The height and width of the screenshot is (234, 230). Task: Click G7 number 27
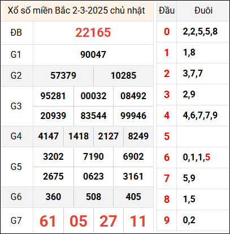click(109, 221)
